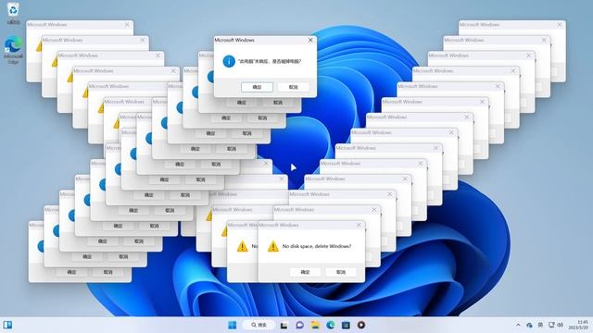Viewport: 593px width, 333px height.
Task: Click the blue info icon in front '此电脑' dialog
Action: (229, 61)
